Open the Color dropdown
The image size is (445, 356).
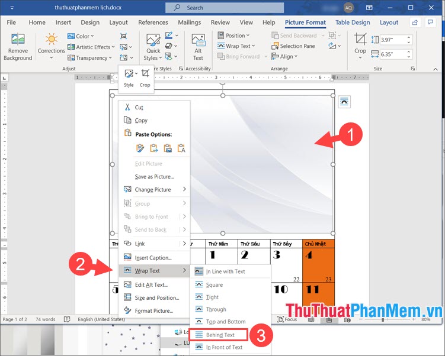point(81,36)
